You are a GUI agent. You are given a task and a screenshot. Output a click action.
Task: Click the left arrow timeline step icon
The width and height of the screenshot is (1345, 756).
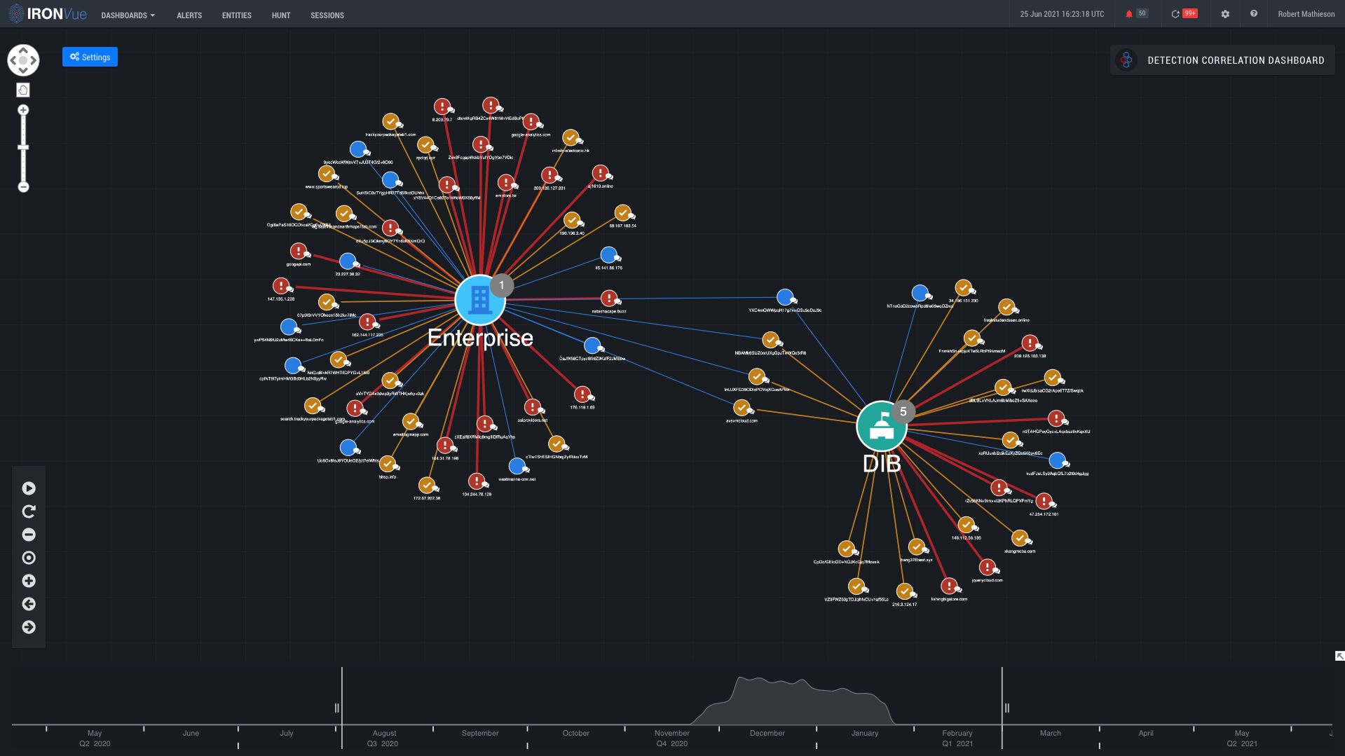[x=29, y=604]
